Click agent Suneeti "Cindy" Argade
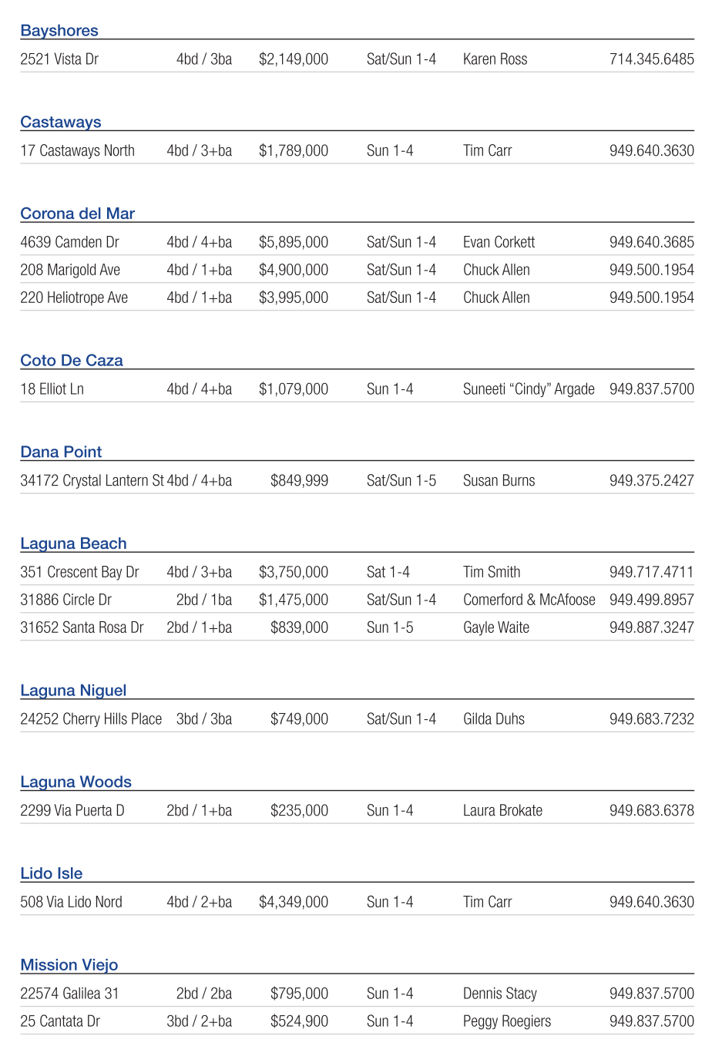Image resolution: width=722 pixels, height=1053 pixels. [529, 389]
